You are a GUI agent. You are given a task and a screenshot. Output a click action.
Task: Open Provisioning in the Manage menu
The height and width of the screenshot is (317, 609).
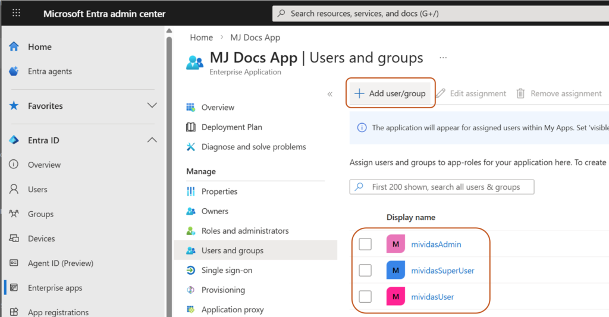223,290
